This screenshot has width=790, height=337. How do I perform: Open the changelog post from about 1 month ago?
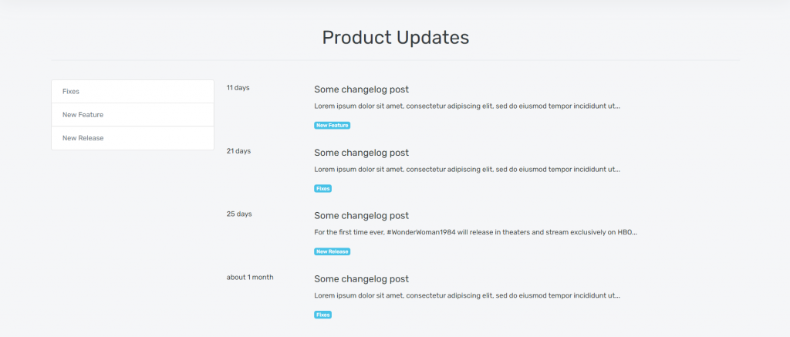coord(361,279)
